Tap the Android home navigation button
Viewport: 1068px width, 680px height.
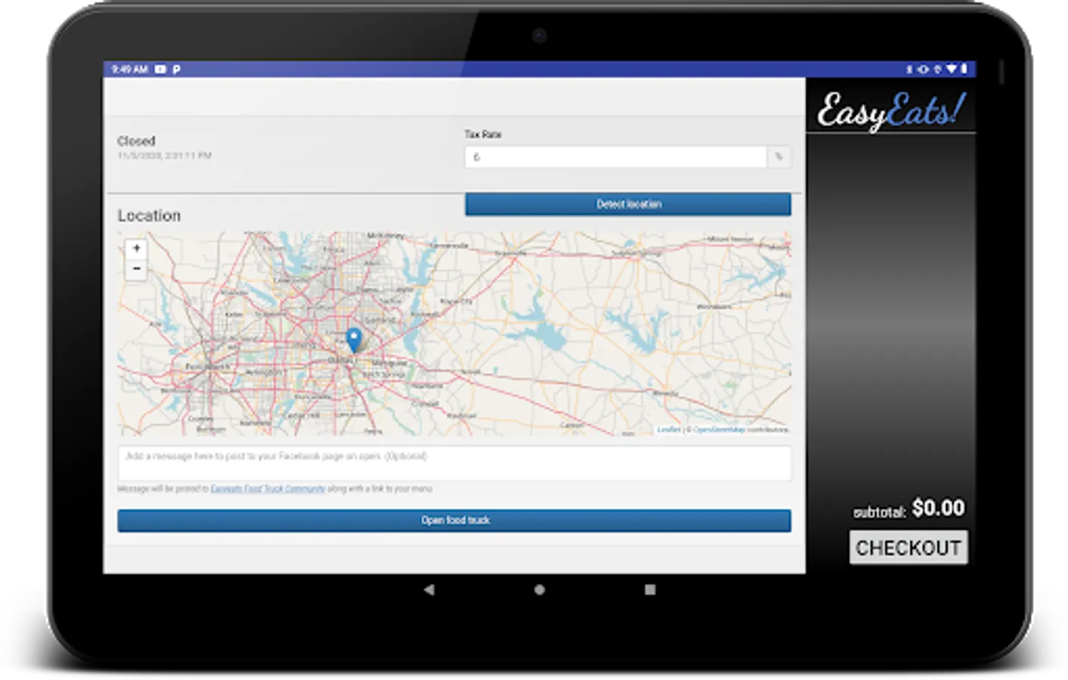tap(540, 589)
